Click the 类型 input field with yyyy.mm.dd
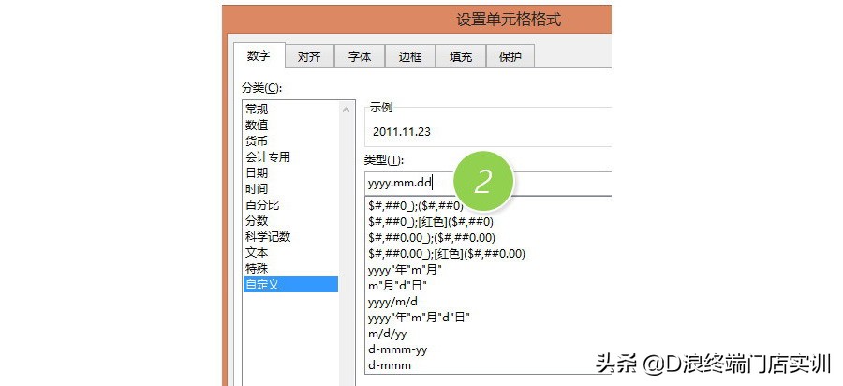Image resolution: width=843 pixels, height=386 pixels. tap(488, 184)
